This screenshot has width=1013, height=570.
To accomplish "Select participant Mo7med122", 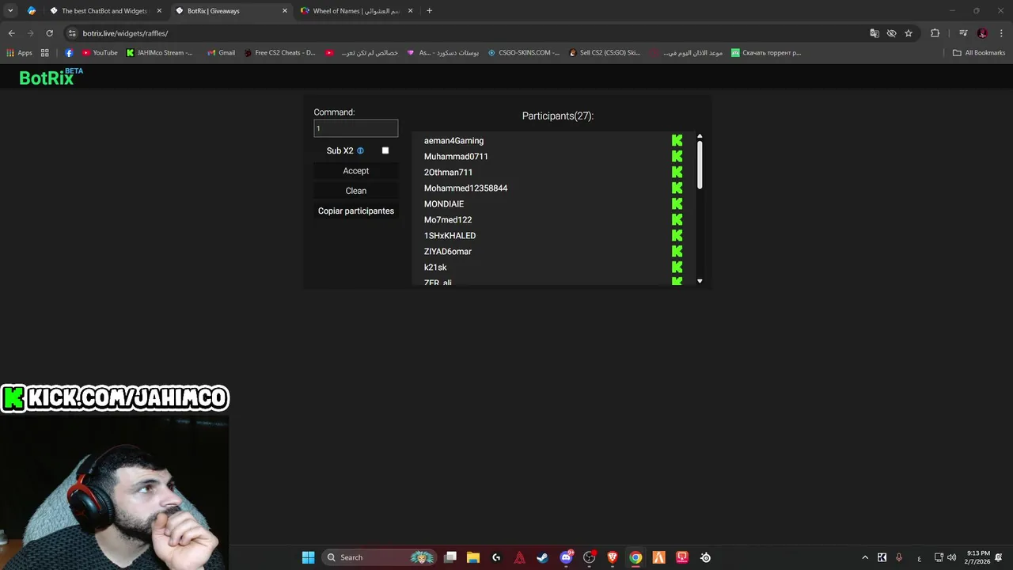I will pyautogui.click(x=448, y=220).
